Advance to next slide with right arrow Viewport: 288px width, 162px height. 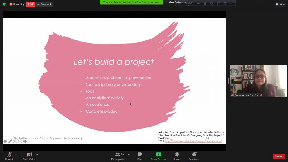click(x=25, y=141)
